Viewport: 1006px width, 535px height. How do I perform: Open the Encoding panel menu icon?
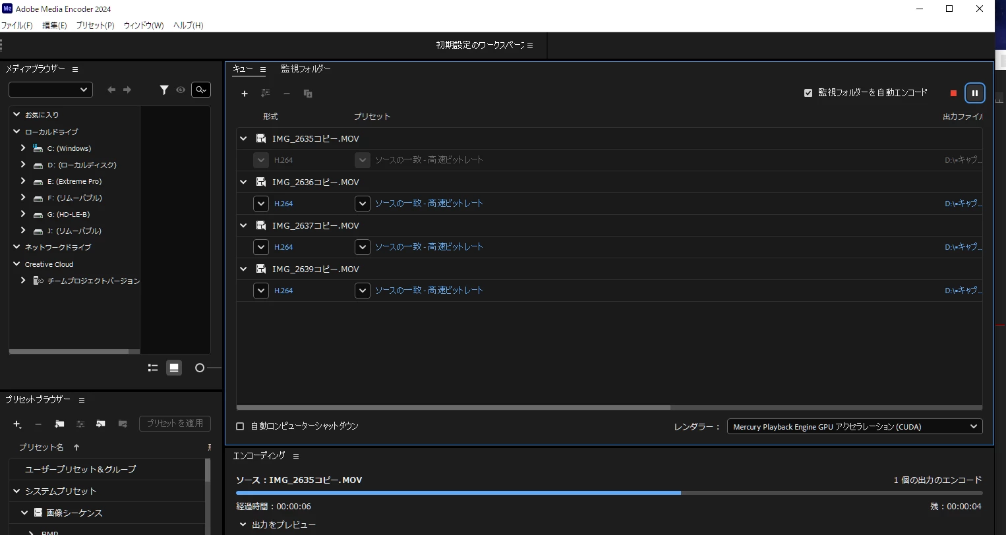tap(296, 456)
